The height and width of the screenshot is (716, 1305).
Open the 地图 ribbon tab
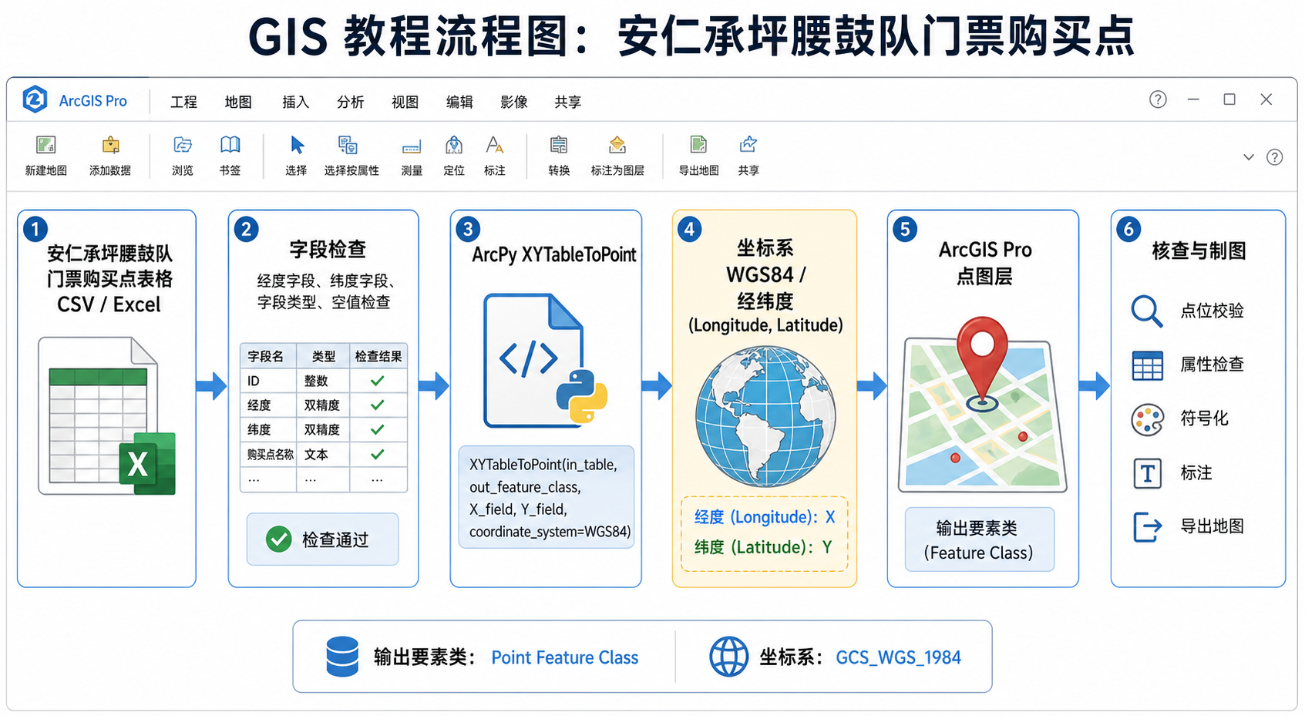[238, 102]
